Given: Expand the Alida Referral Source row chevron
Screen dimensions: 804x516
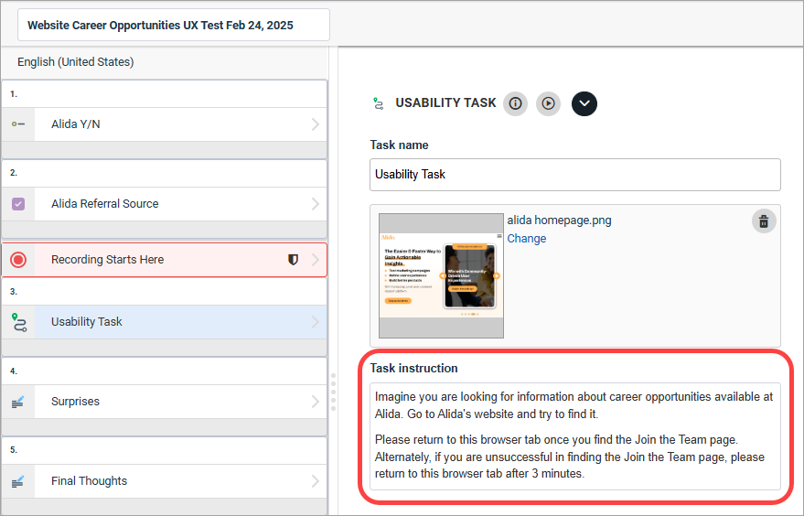Looking at the screenshot, I should (316, 204).
